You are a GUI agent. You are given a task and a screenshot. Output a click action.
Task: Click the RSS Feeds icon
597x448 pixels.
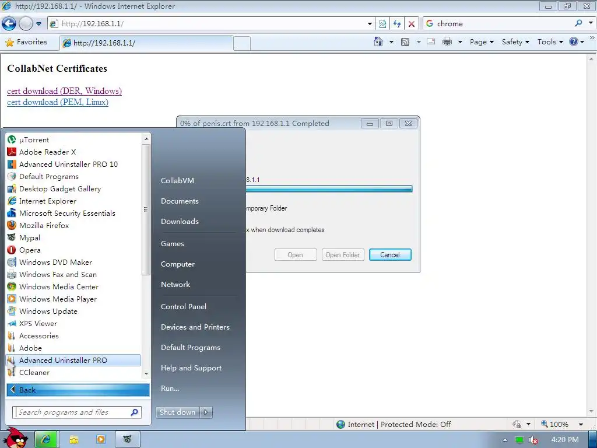405,42
